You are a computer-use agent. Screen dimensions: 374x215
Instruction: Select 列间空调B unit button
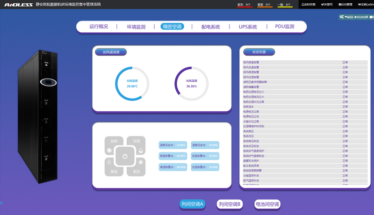tap(230, 204)
